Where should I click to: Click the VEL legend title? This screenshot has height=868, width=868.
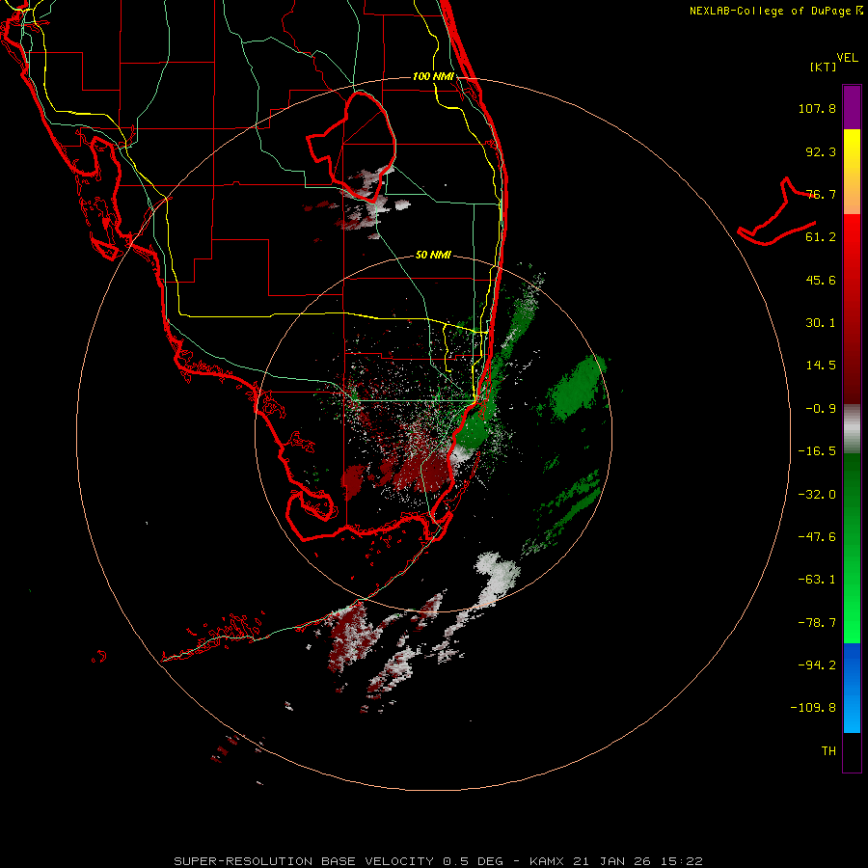coord(847,58)
